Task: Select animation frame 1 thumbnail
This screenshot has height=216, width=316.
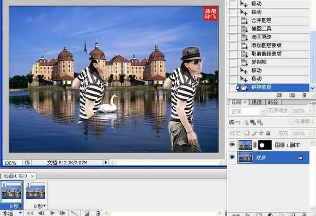Action: [11, 192]
